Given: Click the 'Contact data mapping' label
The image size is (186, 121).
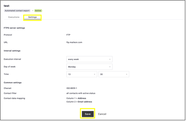Looking at the screenshot, I should point(14,98).
